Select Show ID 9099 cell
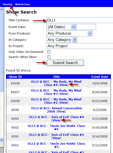Screen dimensions: 113x153 (15, 110)
